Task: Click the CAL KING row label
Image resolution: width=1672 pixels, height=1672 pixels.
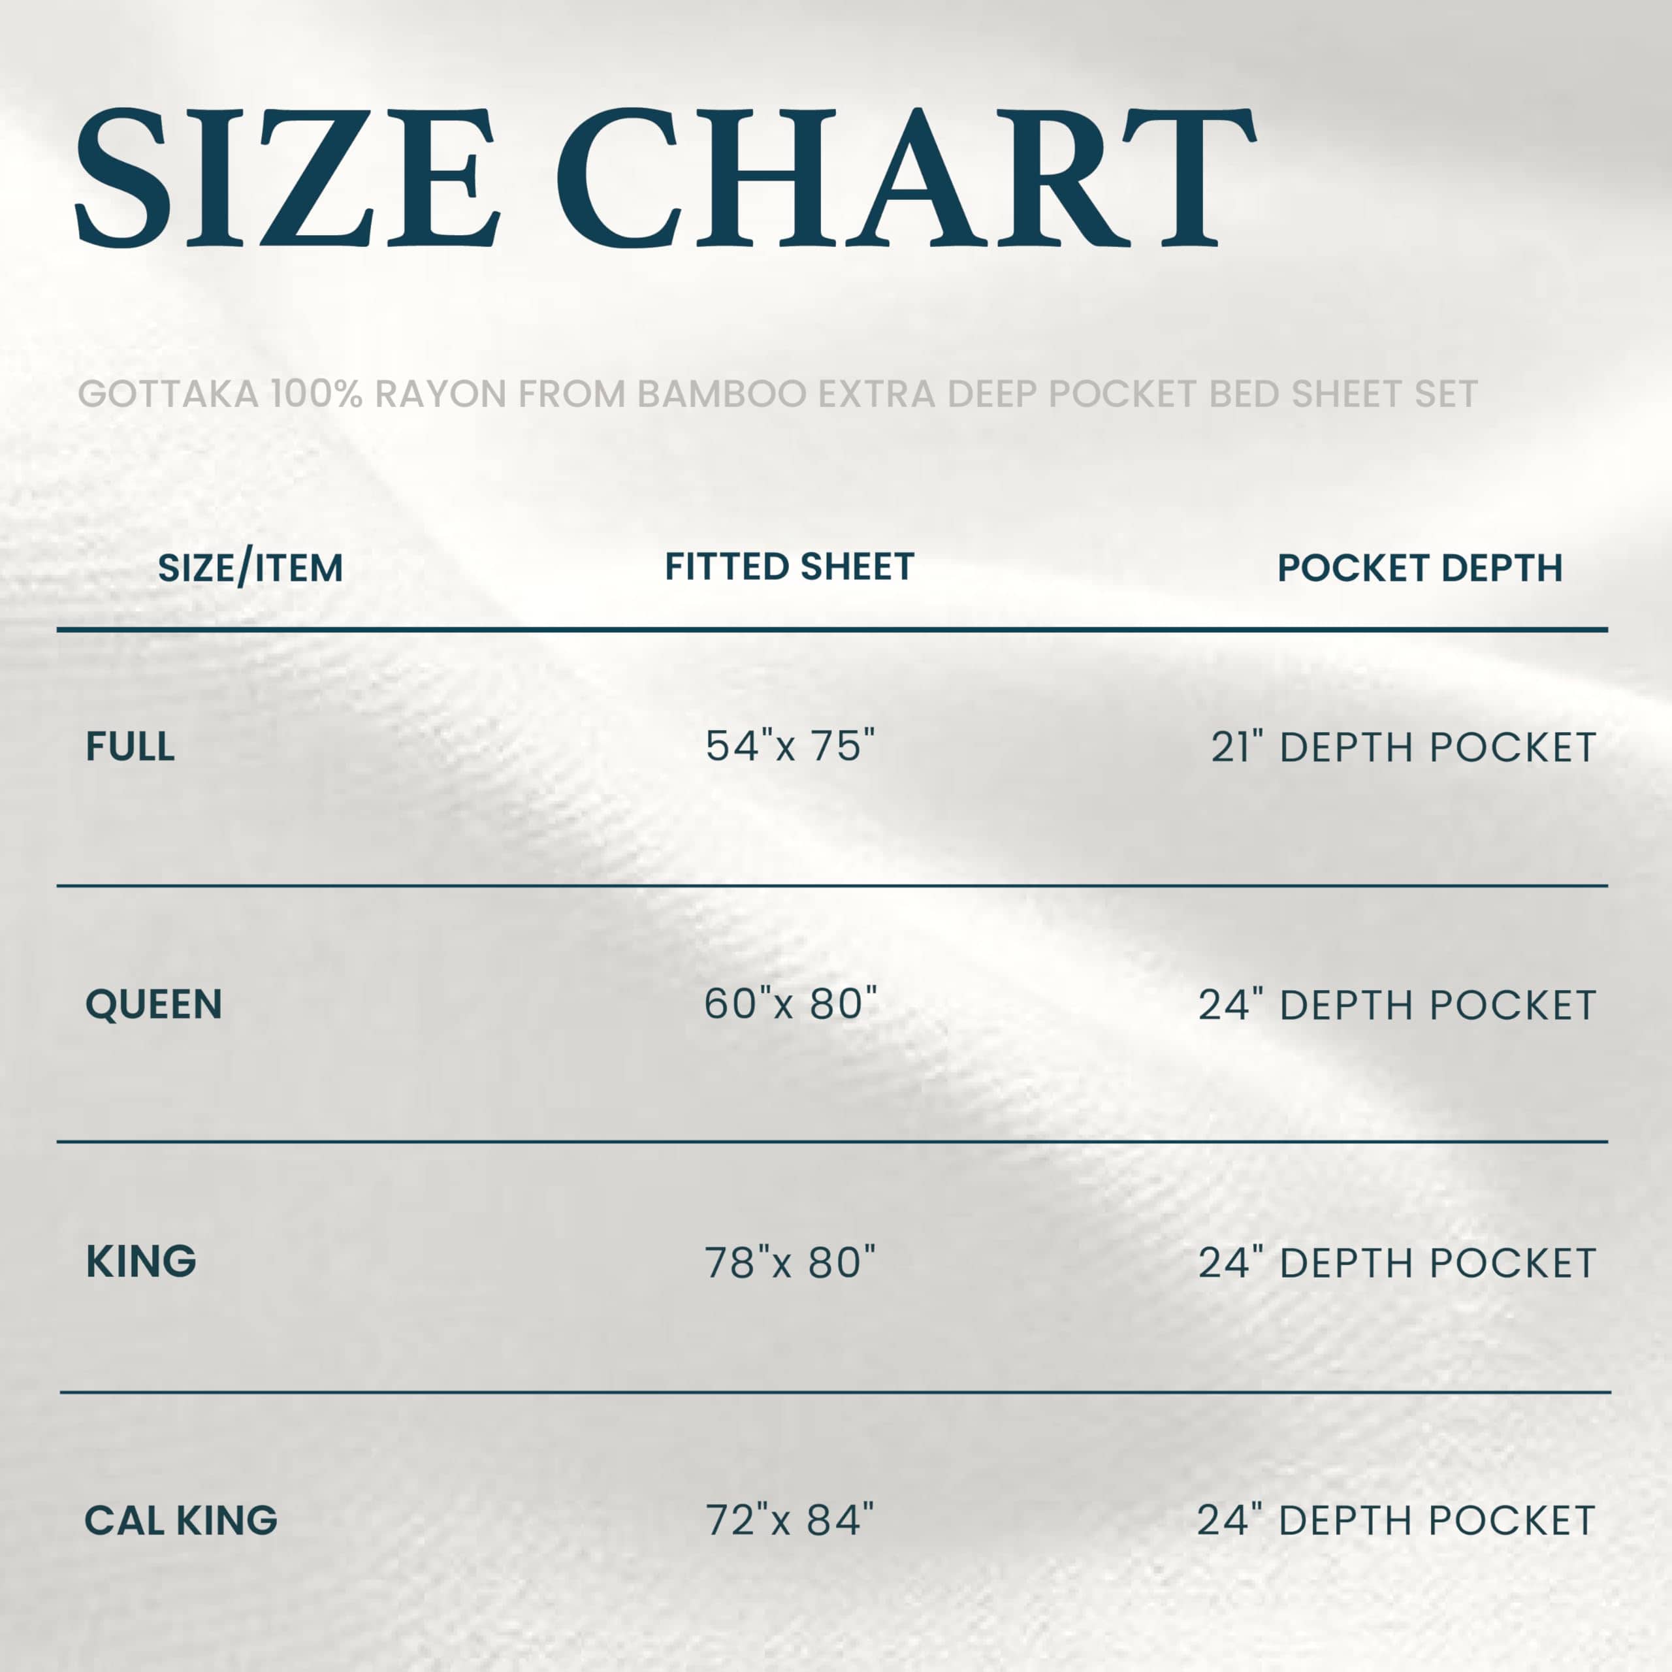Action: tap(181, 1520)
